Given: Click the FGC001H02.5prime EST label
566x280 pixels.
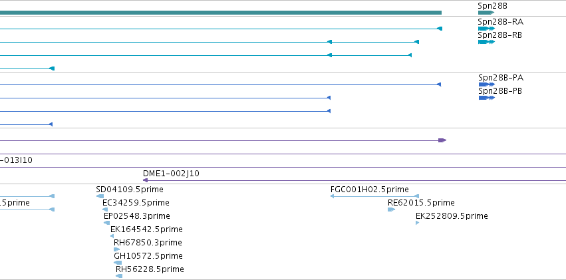Looking at the screenshot, I should pyautogui.click(x=370, y=190).
